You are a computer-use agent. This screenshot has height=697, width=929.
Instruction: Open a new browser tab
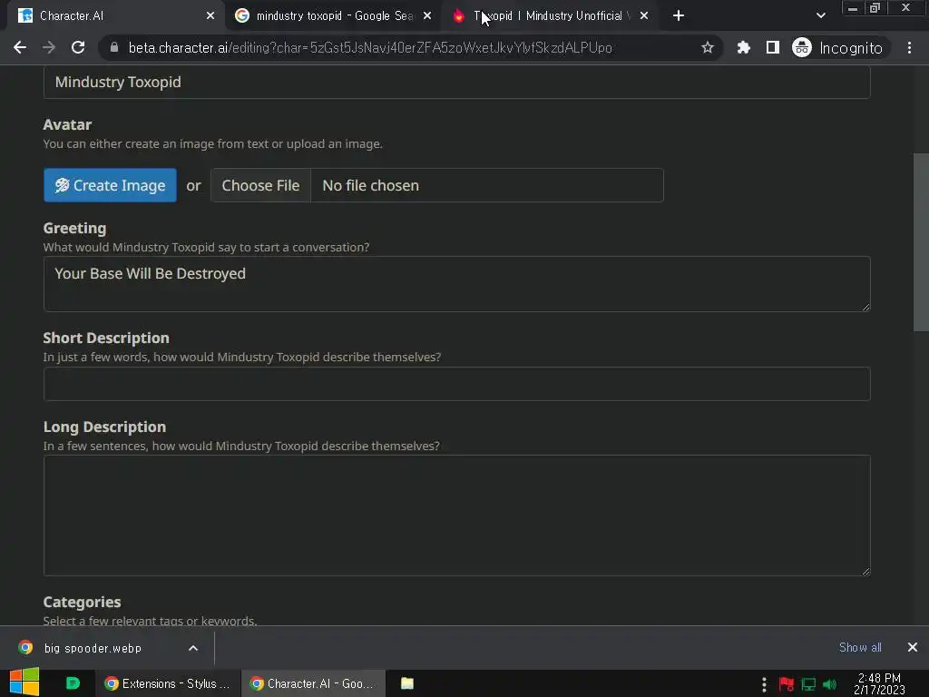[679, 16]
